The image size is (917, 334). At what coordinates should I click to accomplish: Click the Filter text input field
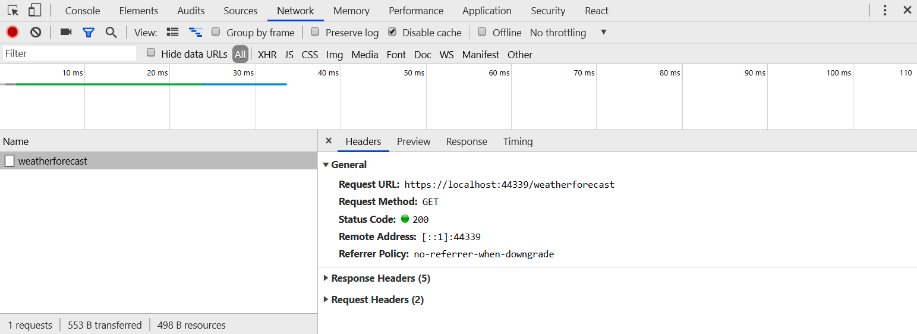[x=70, y=53]
